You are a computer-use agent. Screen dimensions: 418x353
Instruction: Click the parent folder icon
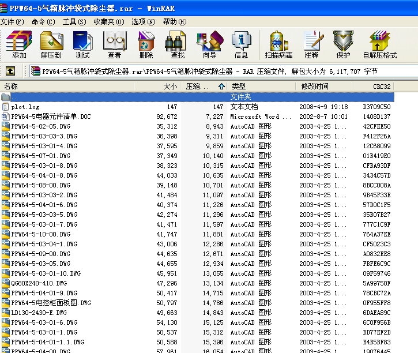(x=5, y=97)
